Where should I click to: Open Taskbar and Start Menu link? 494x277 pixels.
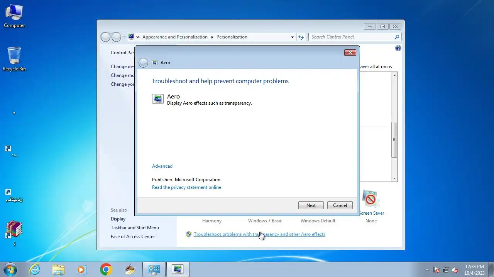tap(135, 228)
